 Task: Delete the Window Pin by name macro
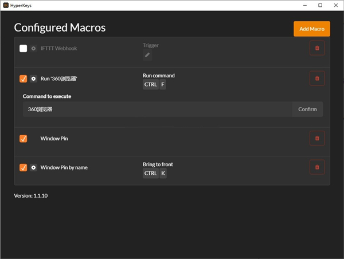pyautogui.click(x=317, y=167)
